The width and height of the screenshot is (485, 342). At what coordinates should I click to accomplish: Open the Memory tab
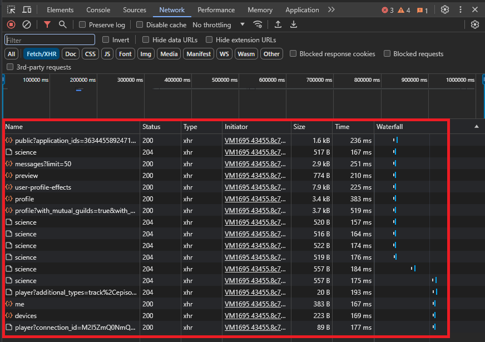pos(260,10)
